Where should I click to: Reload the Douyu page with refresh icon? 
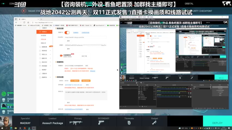24,23
